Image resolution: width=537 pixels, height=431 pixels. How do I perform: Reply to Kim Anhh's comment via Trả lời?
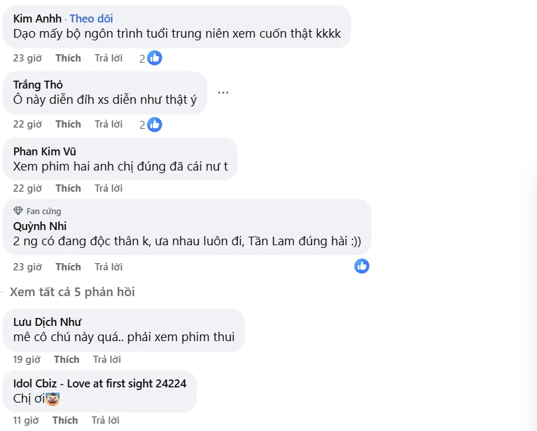tap(109, 58)
